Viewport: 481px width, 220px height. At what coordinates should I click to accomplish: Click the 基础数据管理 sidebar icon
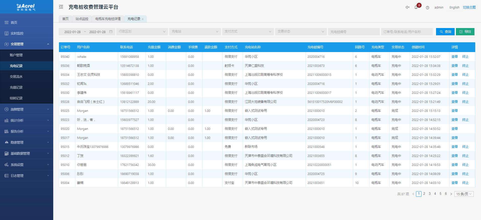pyautogui.click(x=7, y=153)
